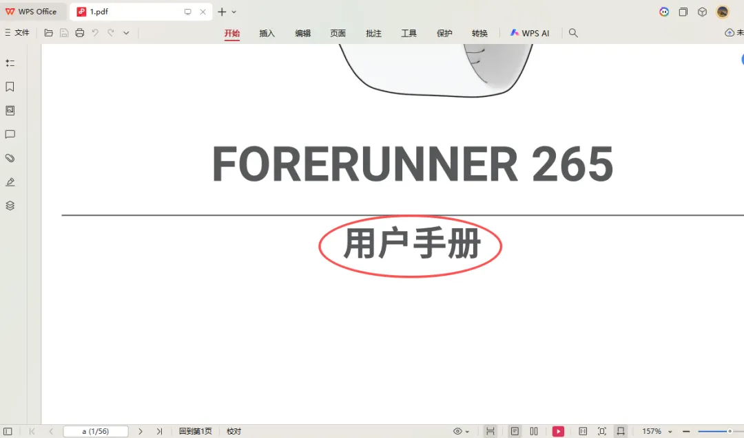The width and height of the screenshot is (744, 438).
Task: Open the bookmarks sidebar panel
Action: point(10,87)
